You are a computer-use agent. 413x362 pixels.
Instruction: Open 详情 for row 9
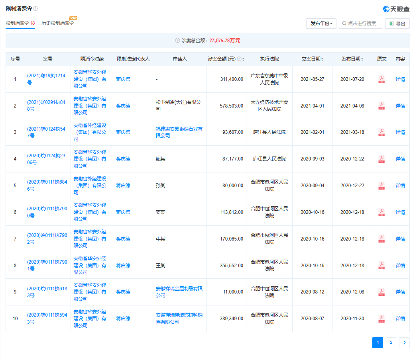(400, 292)
